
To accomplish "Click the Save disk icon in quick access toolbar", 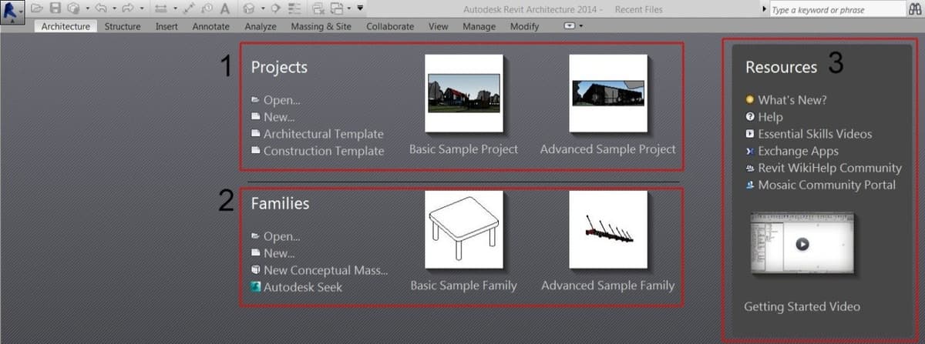I will pyautogui.click(x=55, y=8).
